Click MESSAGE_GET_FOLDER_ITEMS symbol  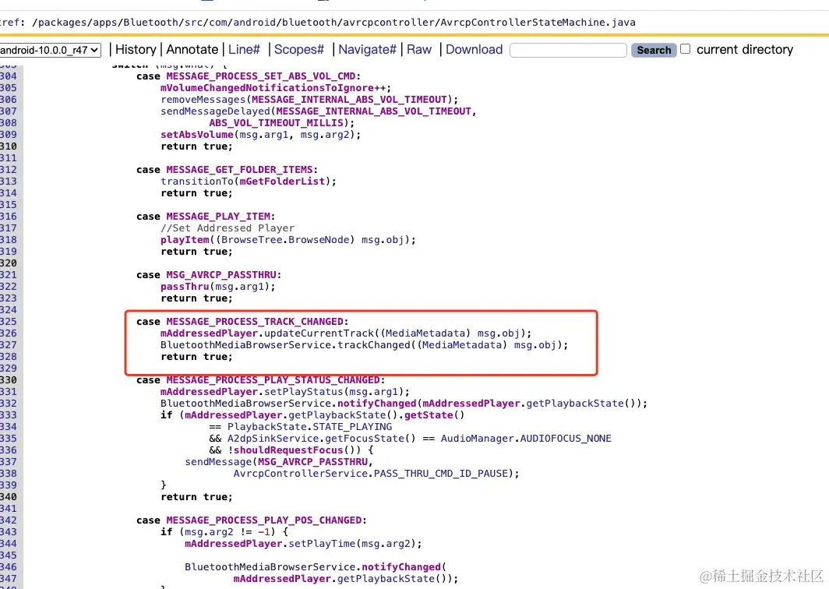239,170
